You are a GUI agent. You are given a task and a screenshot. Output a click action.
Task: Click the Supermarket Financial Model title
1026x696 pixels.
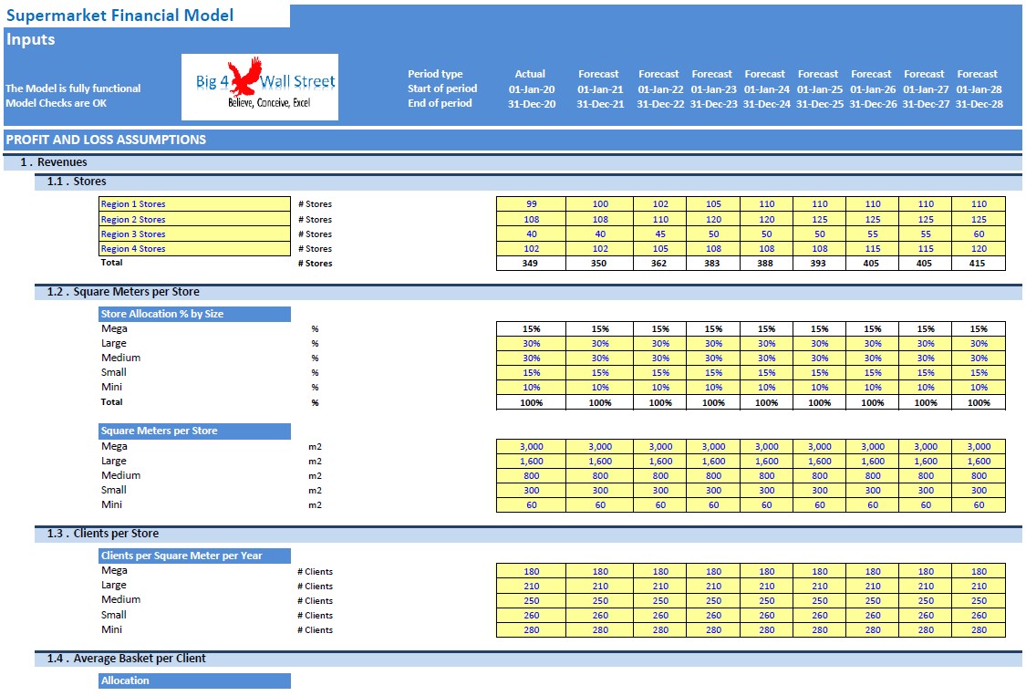(119, 16)
